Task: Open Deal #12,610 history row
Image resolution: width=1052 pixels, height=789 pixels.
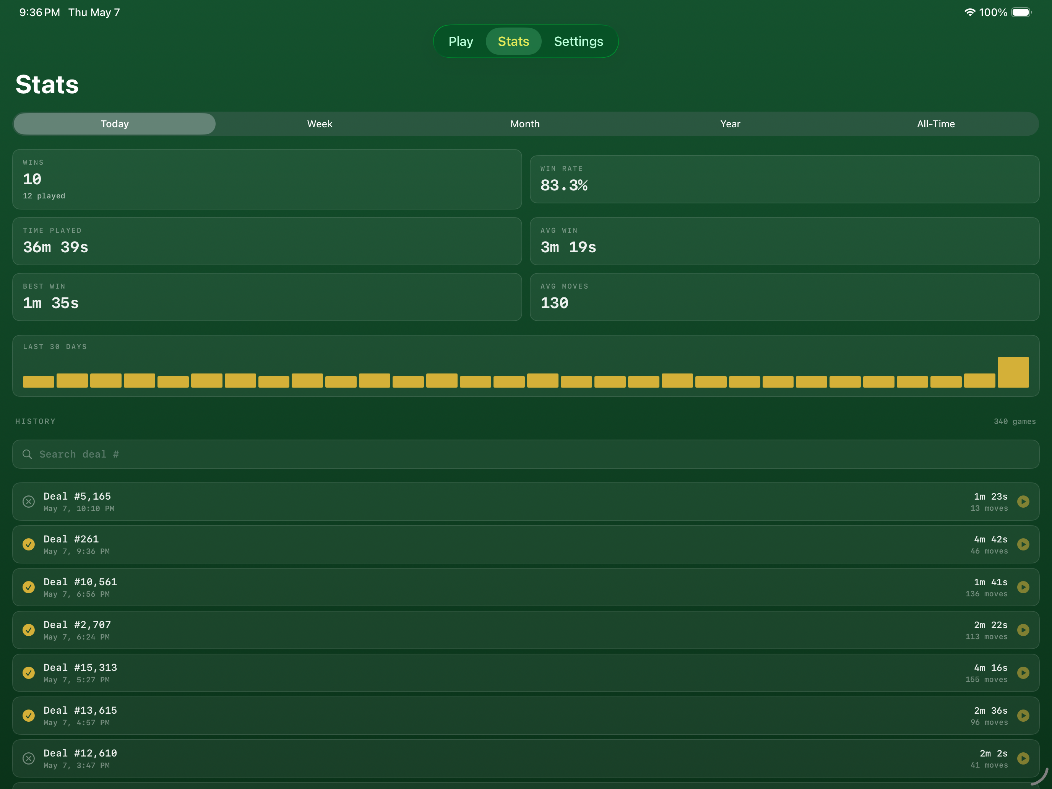Action: pyautogui.click(x=526, y=758)
